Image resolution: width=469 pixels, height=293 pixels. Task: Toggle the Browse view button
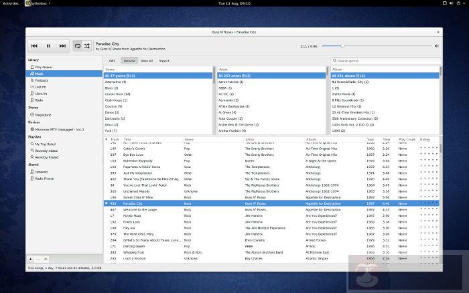tap(129, 61)
